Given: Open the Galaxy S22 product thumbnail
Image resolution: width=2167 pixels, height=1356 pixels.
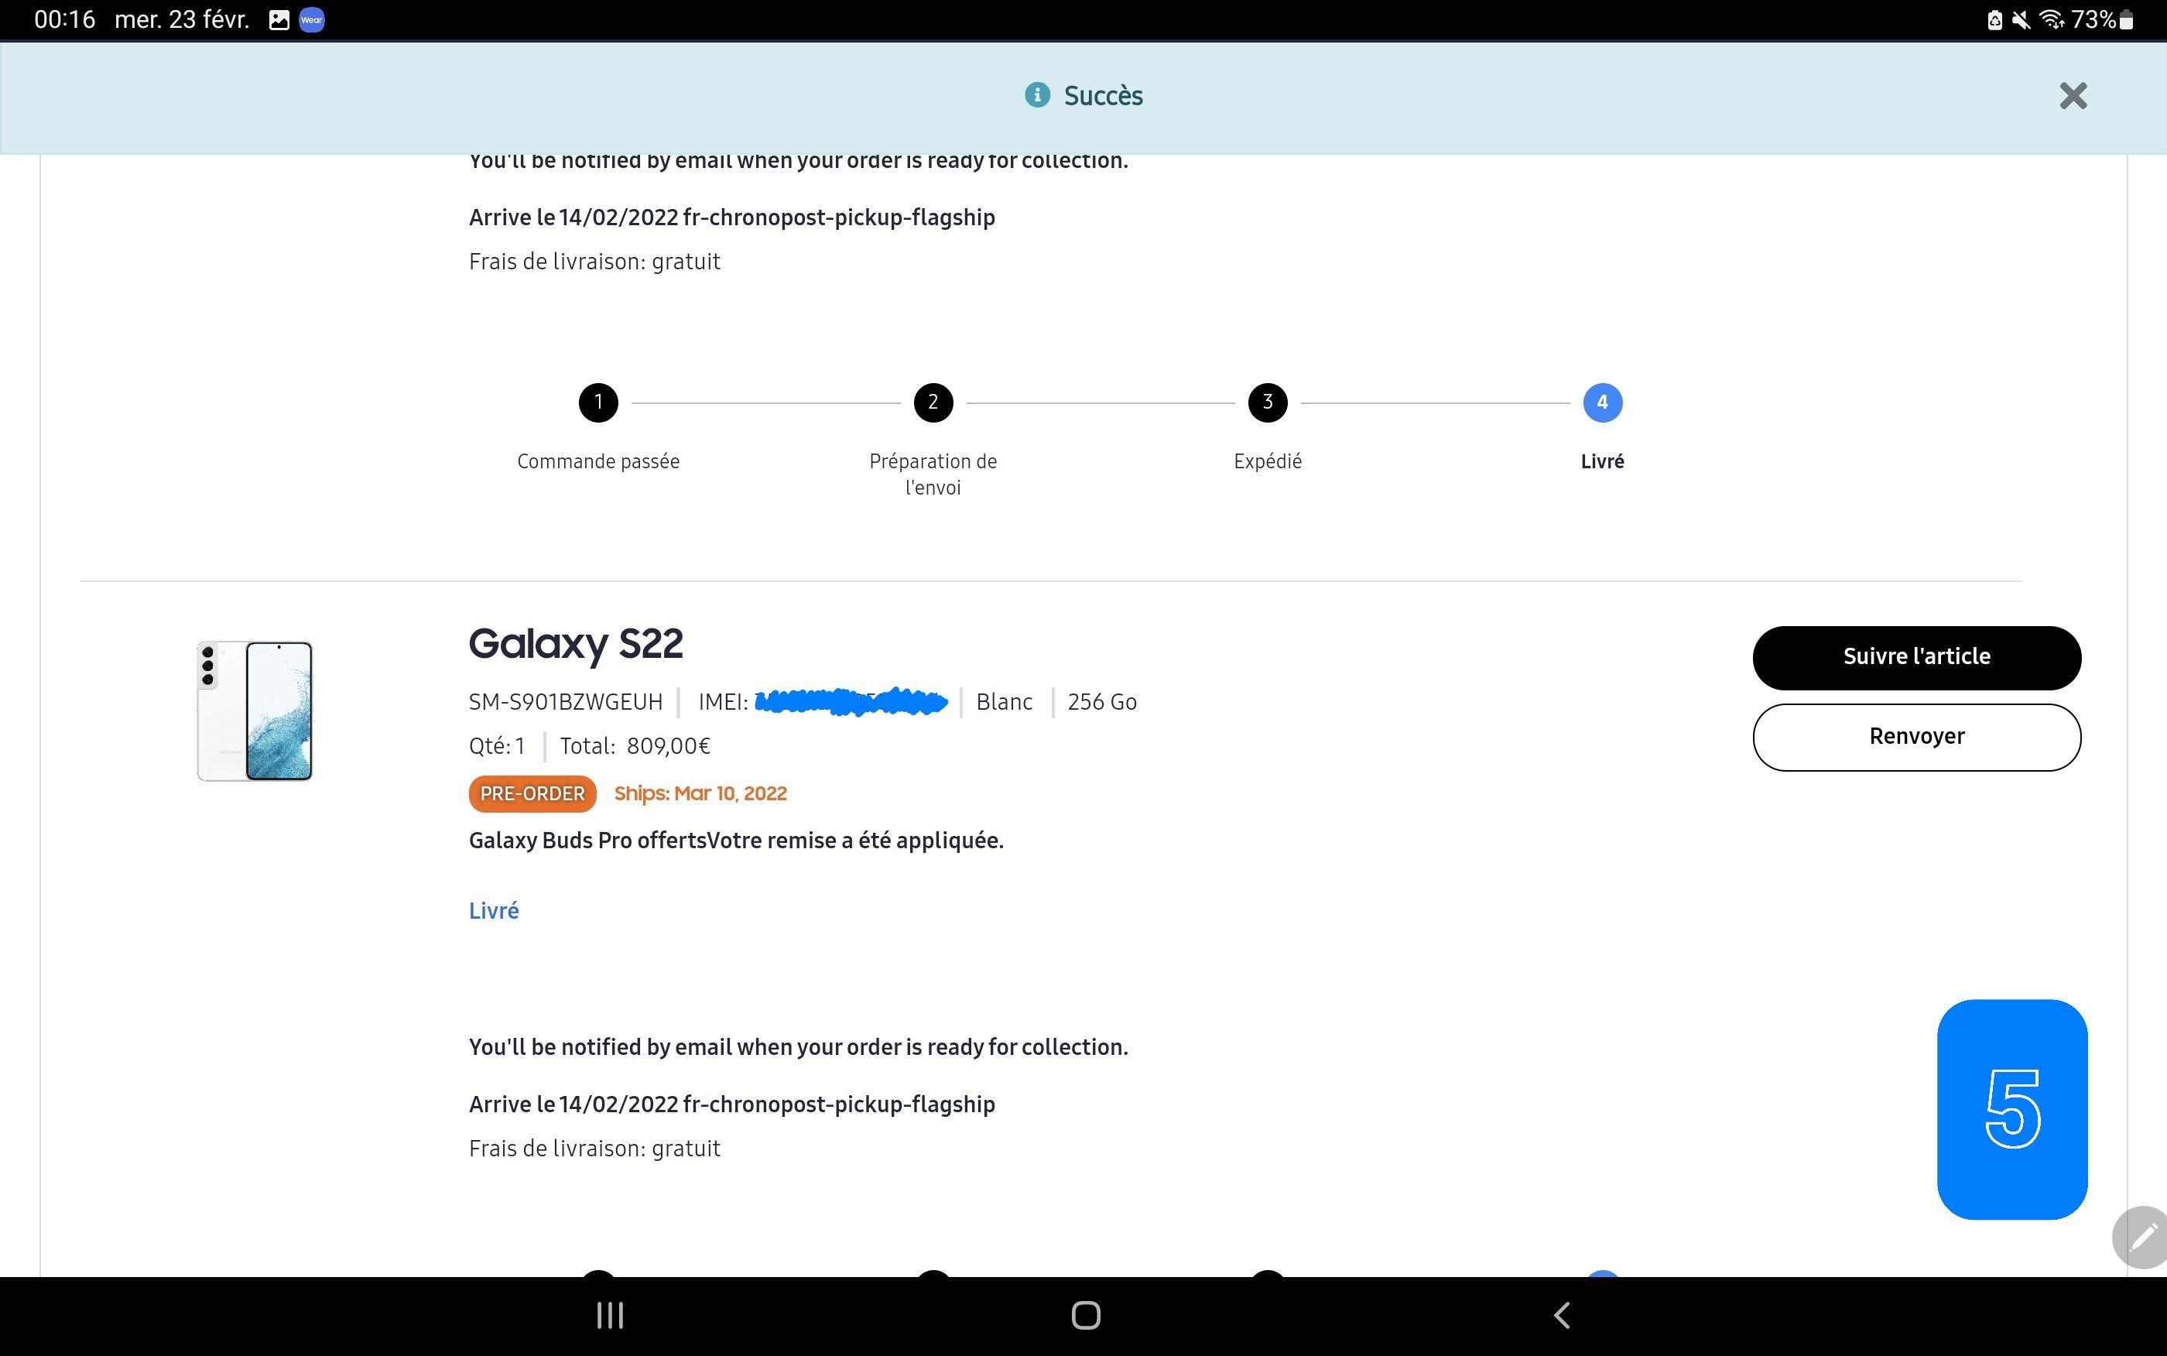Looking at the screenshot, I should click(x=254, y=710).
